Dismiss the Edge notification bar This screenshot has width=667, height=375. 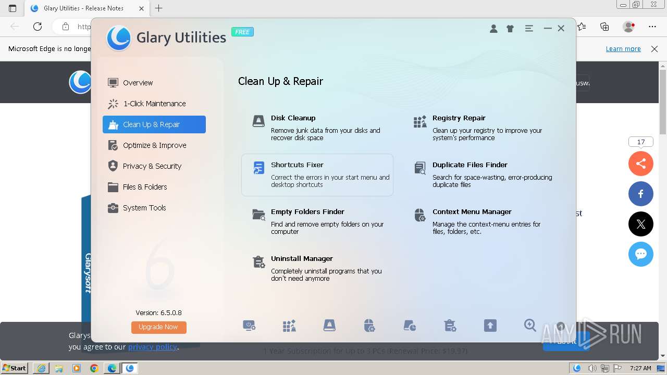coord(654,49)
